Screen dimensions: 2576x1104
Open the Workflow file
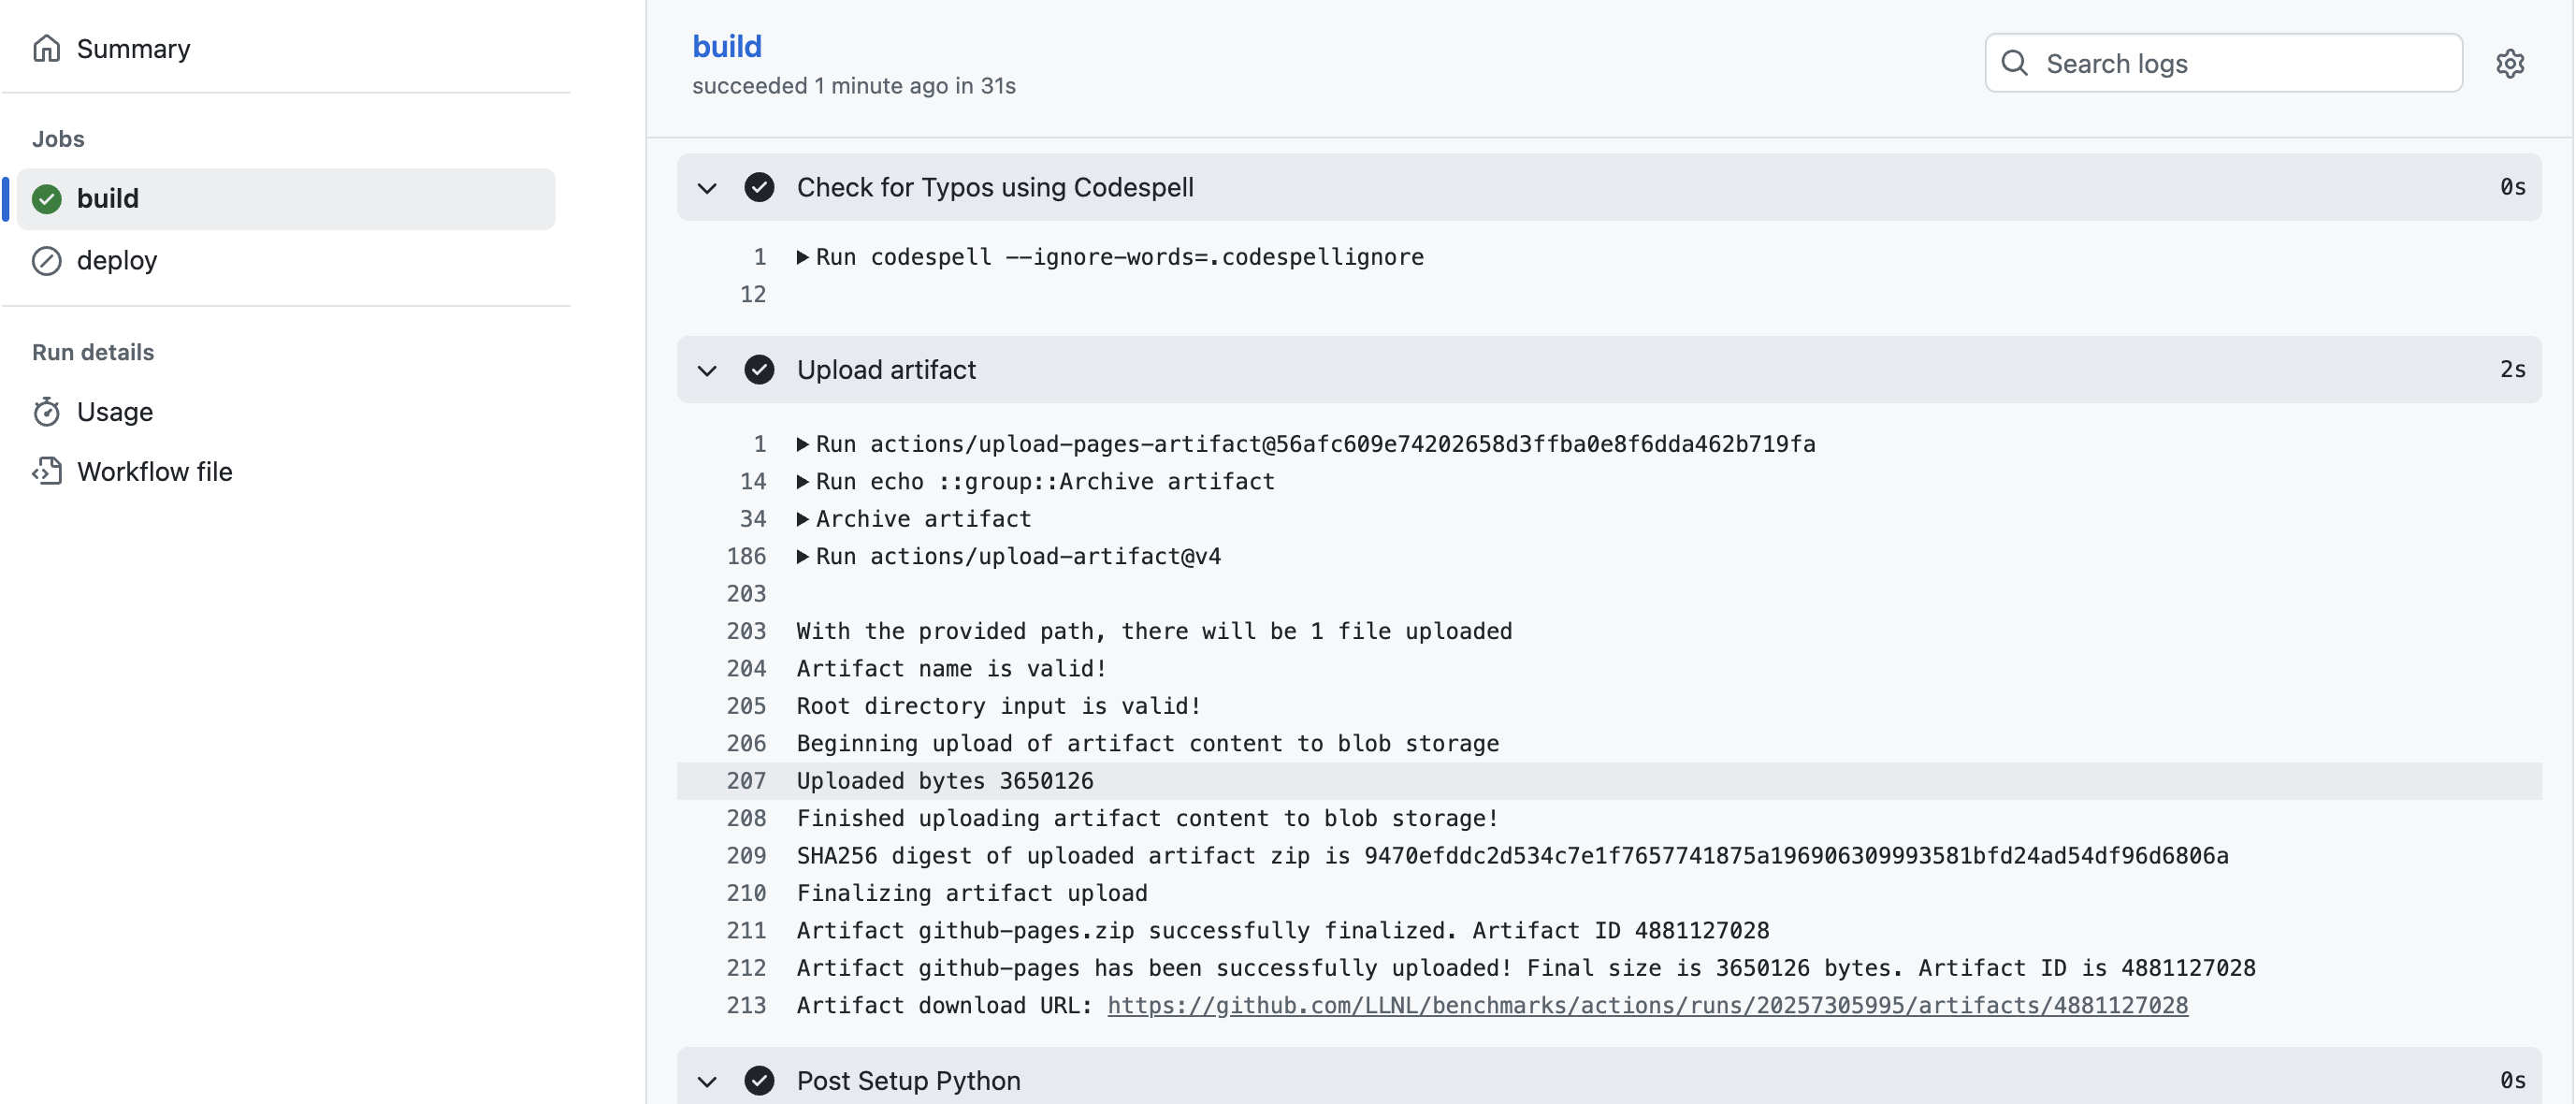[x=155, y=471]
